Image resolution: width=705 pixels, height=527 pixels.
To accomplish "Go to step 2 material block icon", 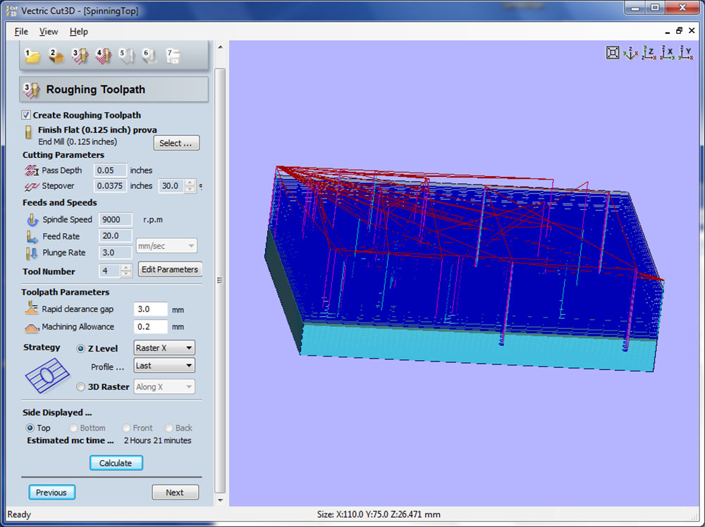I will [56, 56].
